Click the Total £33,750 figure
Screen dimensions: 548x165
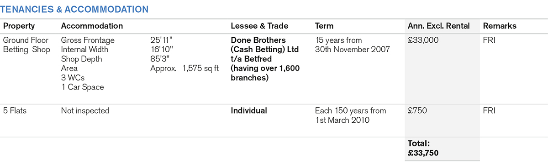423,148
